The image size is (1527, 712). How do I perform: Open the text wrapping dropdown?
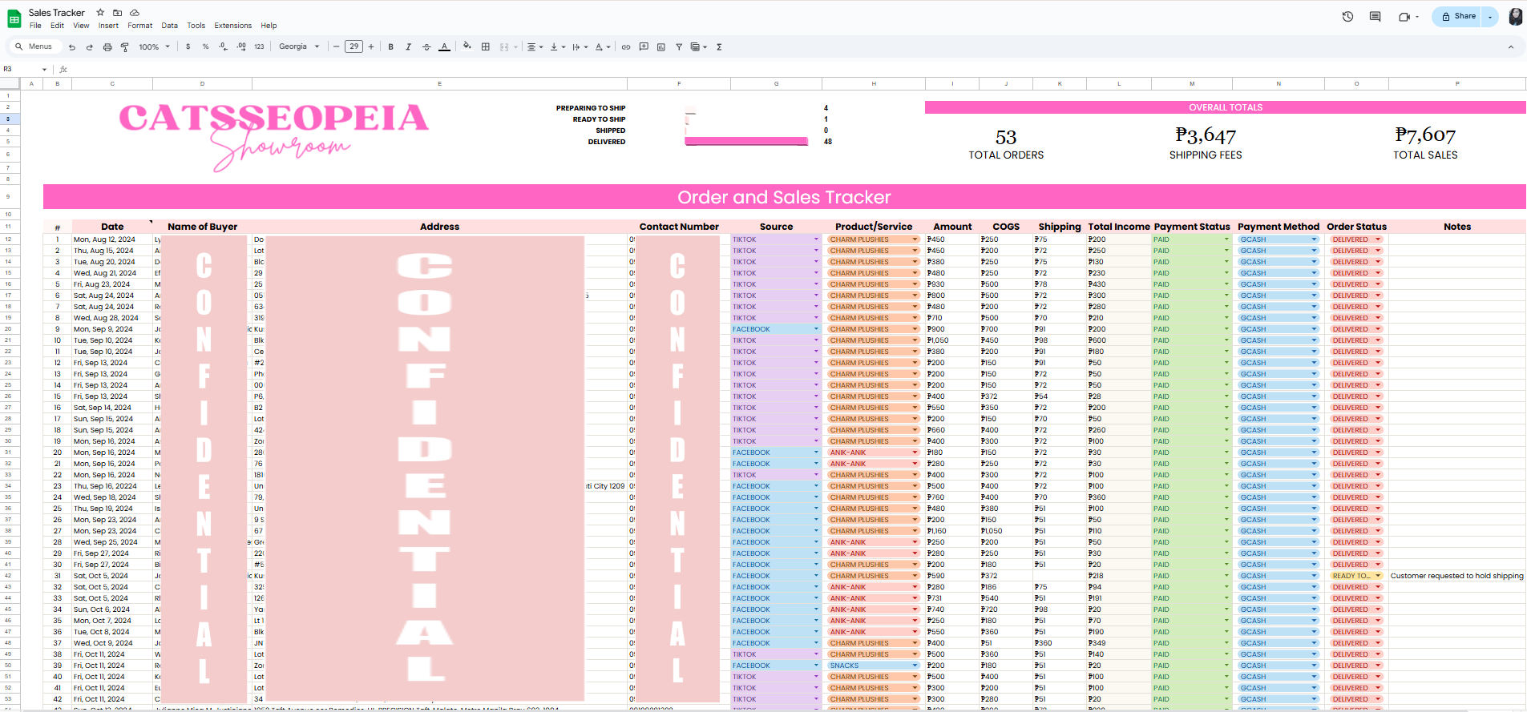pos(580,47)
